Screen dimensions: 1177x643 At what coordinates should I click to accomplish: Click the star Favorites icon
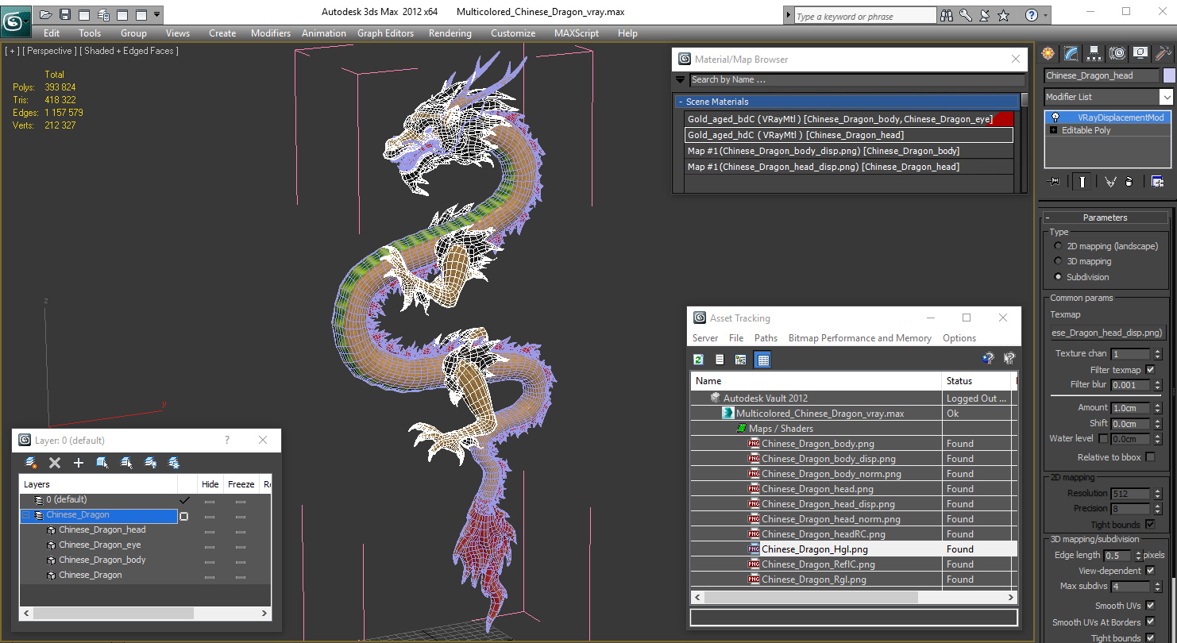[x=1004, y=15]
